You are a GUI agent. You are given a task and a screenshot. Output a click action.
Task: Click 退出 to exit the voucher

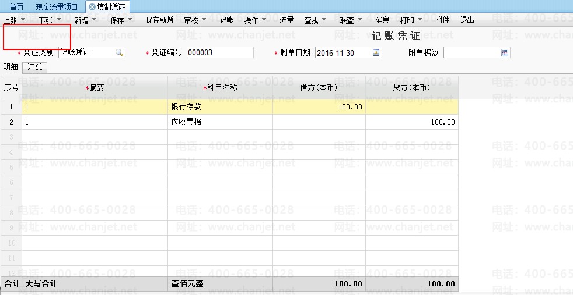click(x=467, y=20)
